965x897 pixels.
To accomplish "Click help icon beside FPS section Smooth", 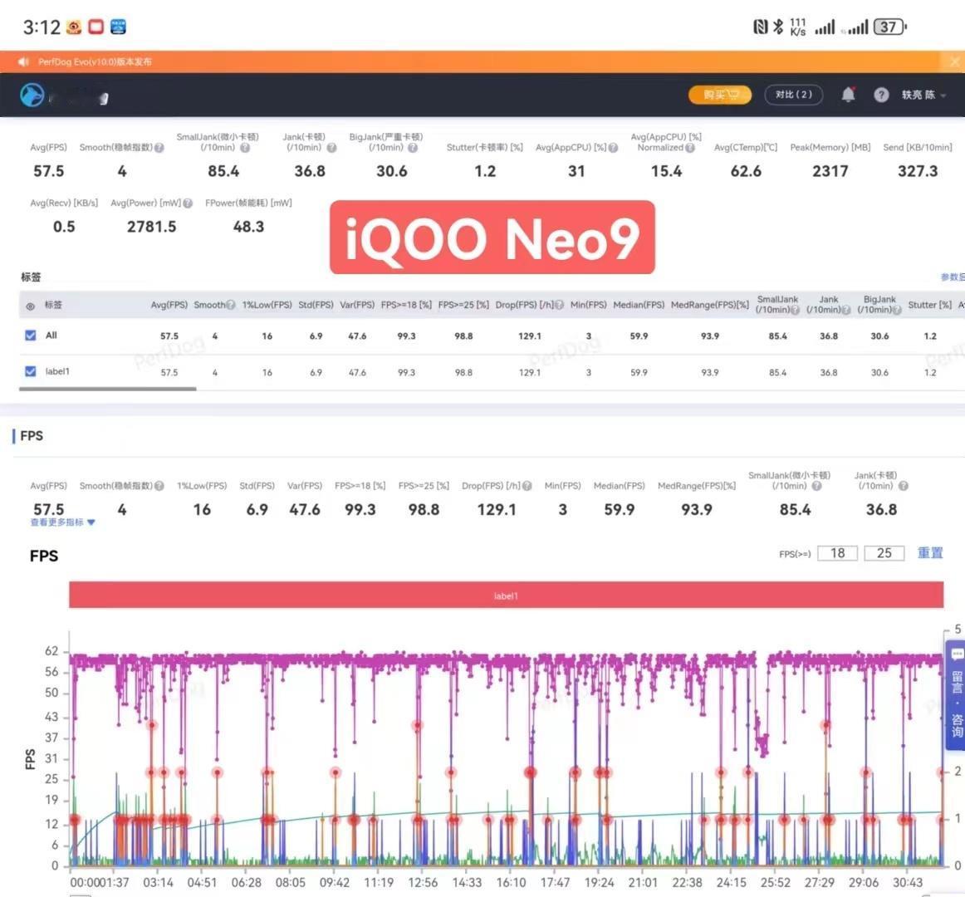I will coord(159,486).
